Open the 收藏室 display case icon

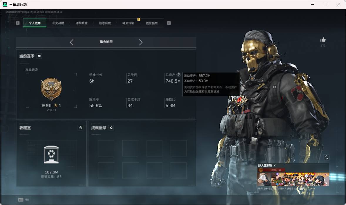point(51,155)
